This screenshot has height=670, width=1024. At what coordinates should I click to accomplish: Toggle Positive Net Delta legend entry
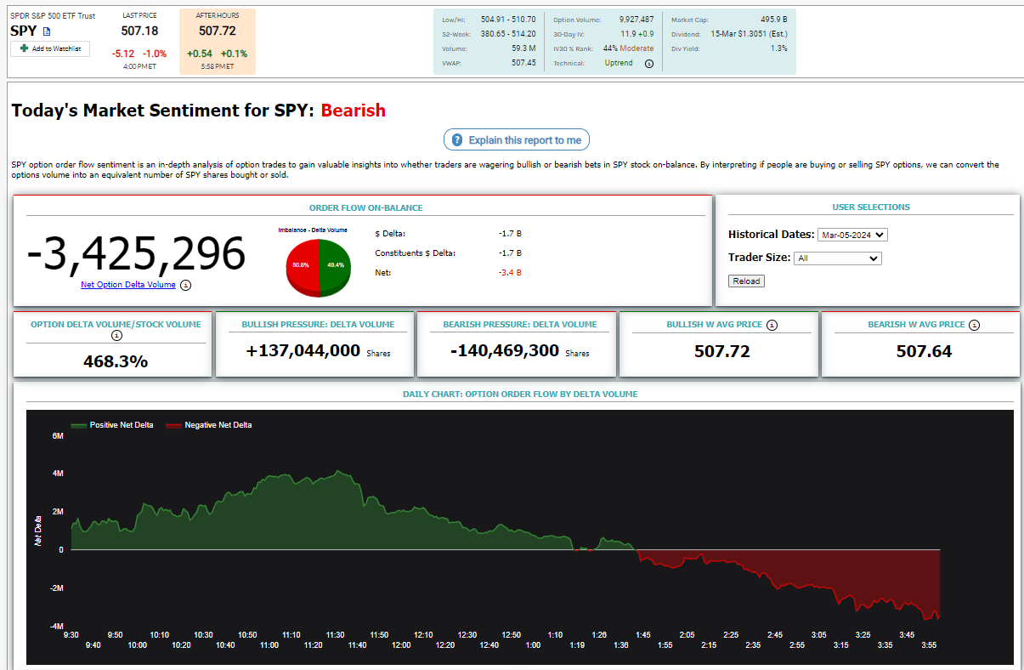click(x=112, y=425)
